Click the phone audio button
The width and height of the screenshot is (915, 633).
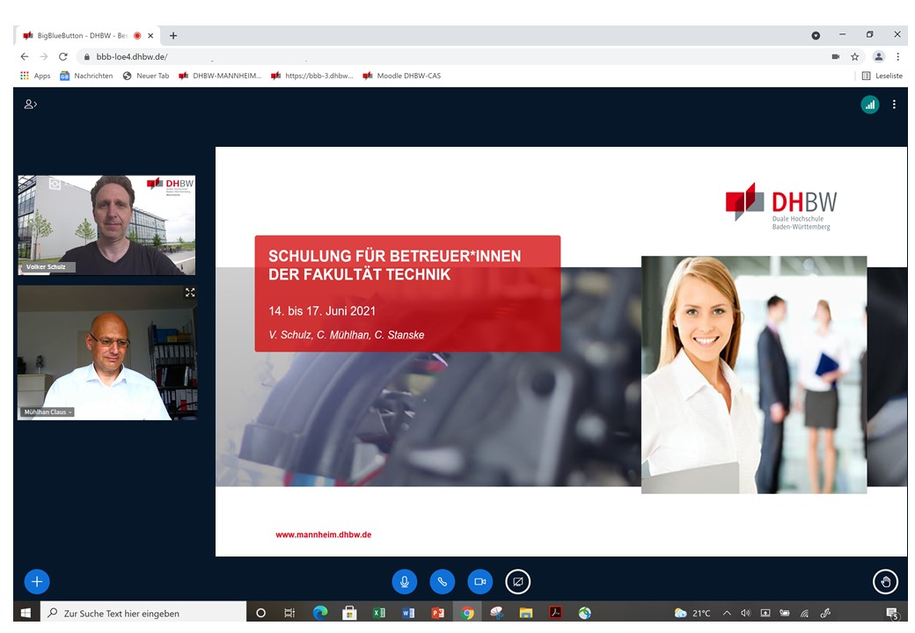point(442,581)
